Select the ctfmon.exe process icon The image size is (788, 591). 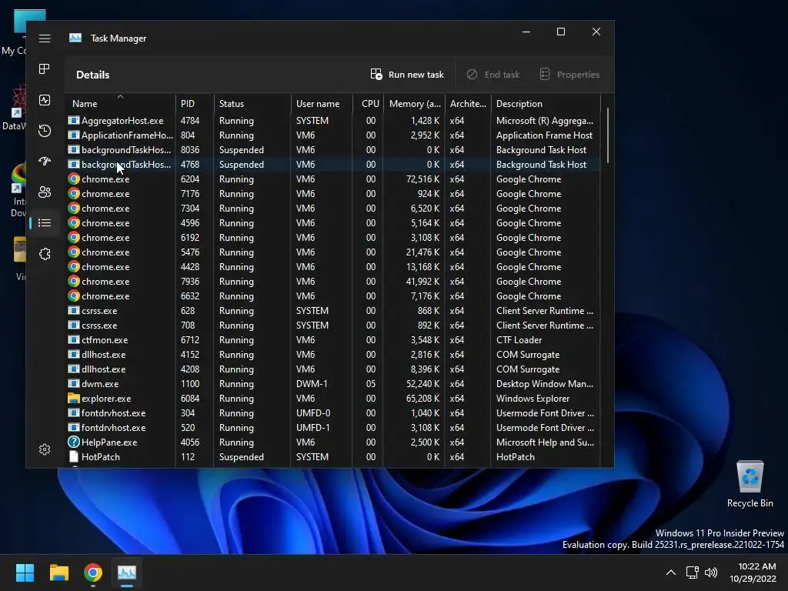point(74,340)
